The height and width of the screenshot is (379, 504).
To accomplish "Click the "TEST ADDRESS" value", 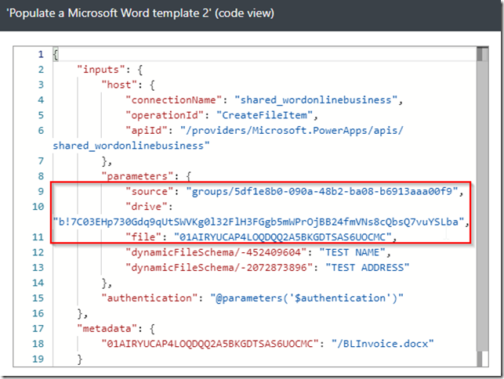I will (x=367, y=268).
